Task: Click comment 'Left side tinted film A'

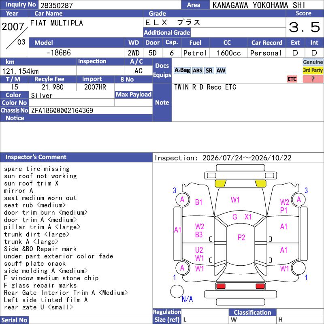Action: tap(46, 300)
